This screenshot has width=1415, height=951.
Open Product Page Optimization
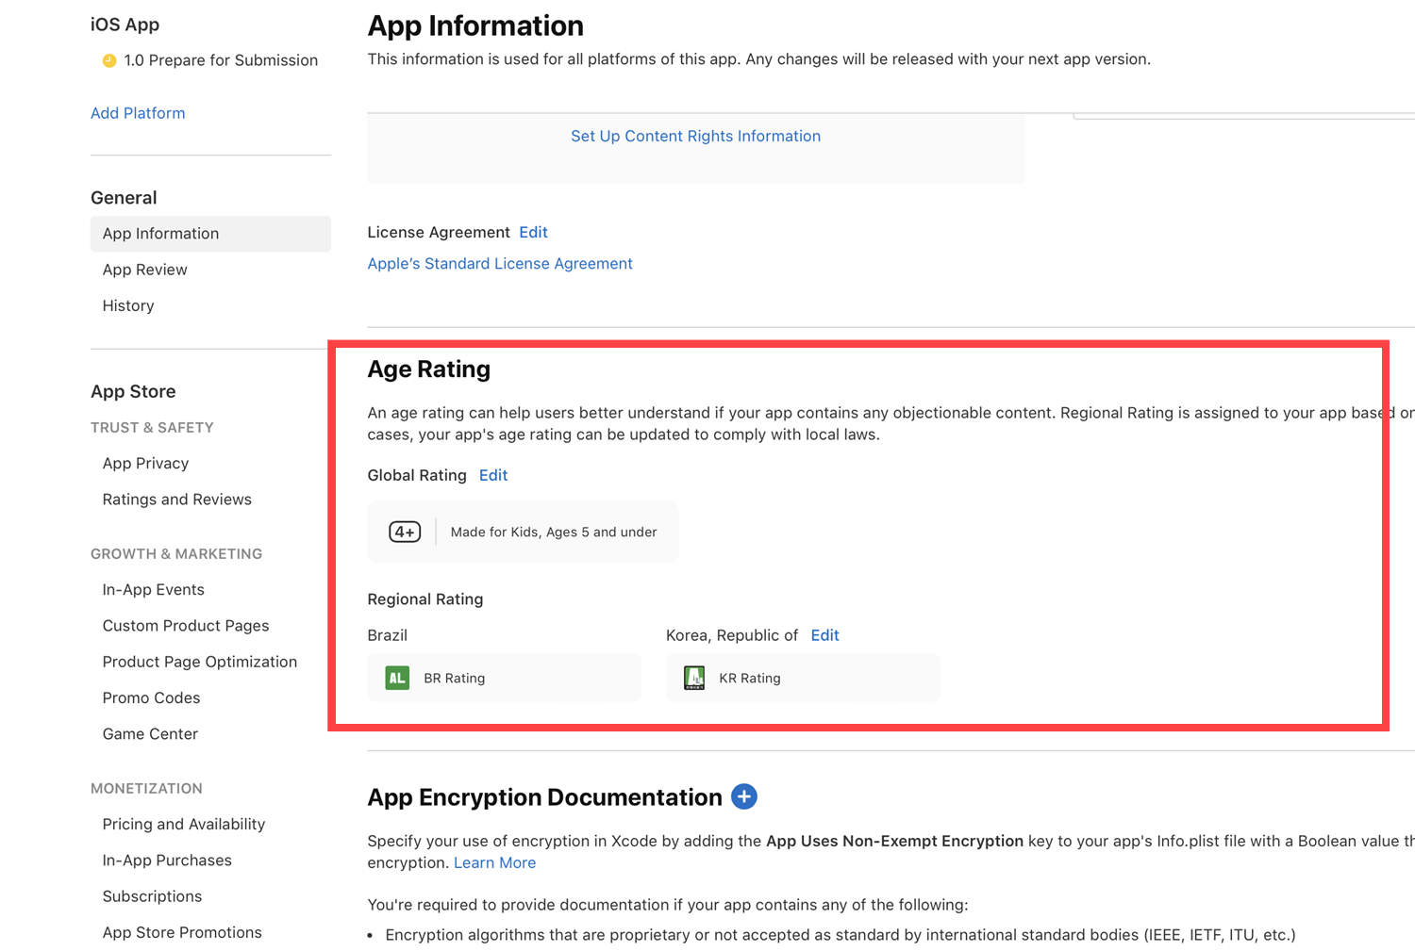199,662
